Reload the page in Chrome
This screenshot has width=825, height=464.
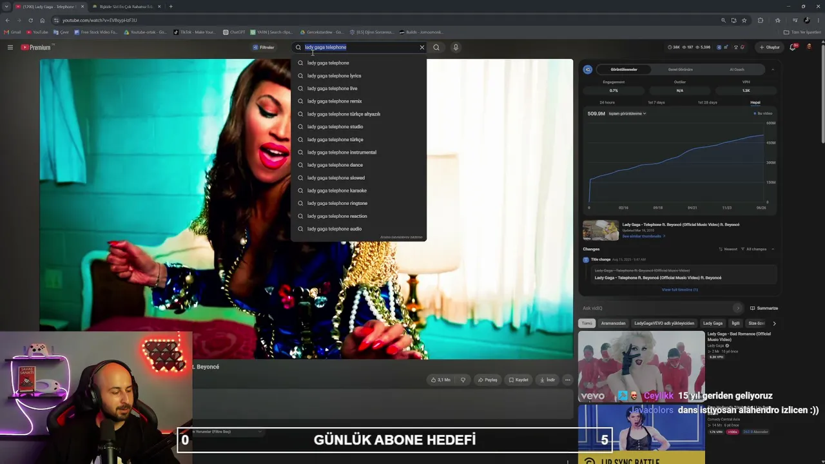point(30,20)
